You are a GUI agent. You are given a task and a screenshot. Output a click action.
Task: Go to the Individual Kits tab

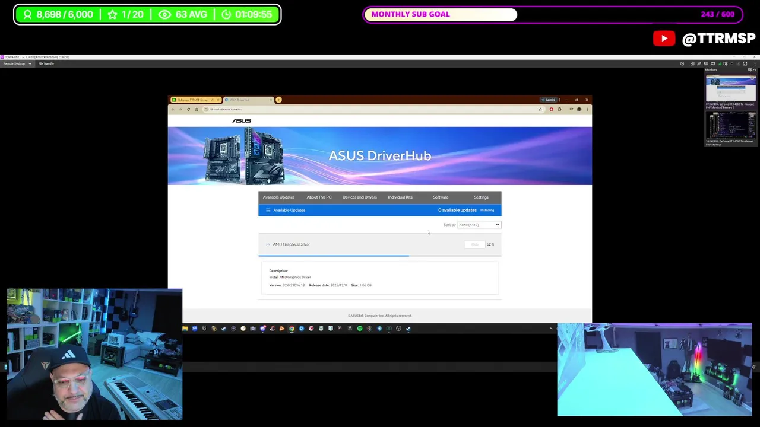[x=400, y=197]
